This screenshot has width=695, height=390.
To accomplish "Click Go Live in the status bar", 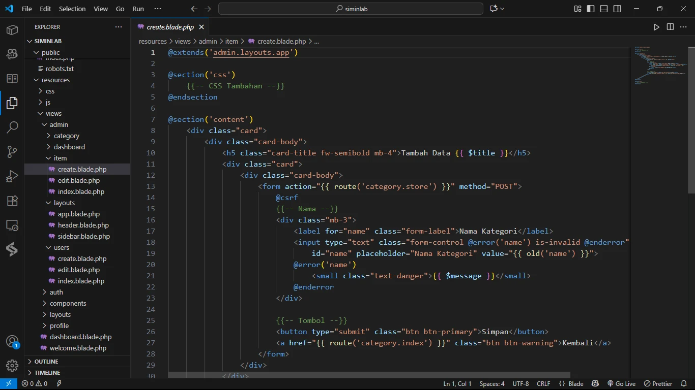I will point(621,384).
